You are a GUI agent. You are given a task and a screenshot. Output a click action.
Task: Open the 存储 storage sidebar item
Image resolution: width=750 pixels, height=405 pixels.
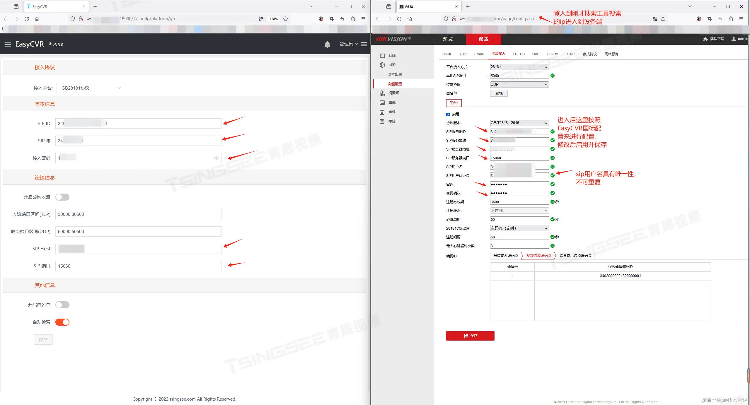[x=392, y=121]
